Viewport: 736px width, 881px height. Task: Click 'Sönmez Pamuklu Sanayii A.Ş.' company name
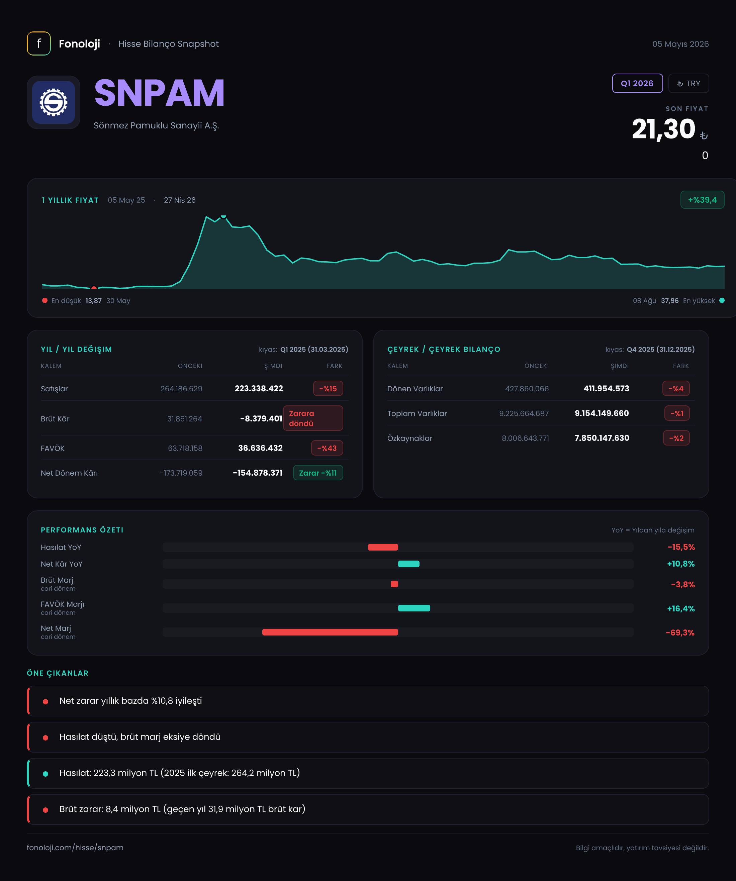(x=156, y=125)
